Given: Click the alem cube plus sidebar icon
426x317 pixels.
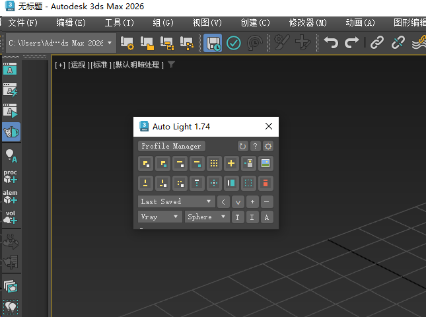Looking at the screenshot, I should (11, 197).
